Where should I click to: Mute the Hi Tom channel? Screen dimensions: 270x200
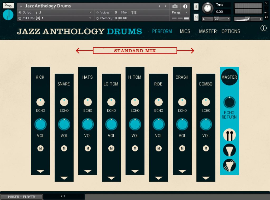coord(135,148)
